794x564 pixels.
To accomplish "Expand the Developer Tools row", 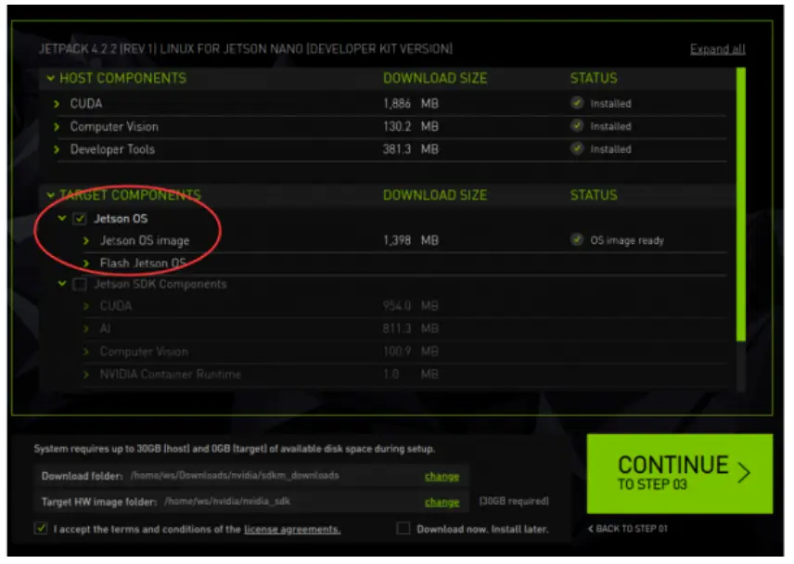I will coord(57,149).
